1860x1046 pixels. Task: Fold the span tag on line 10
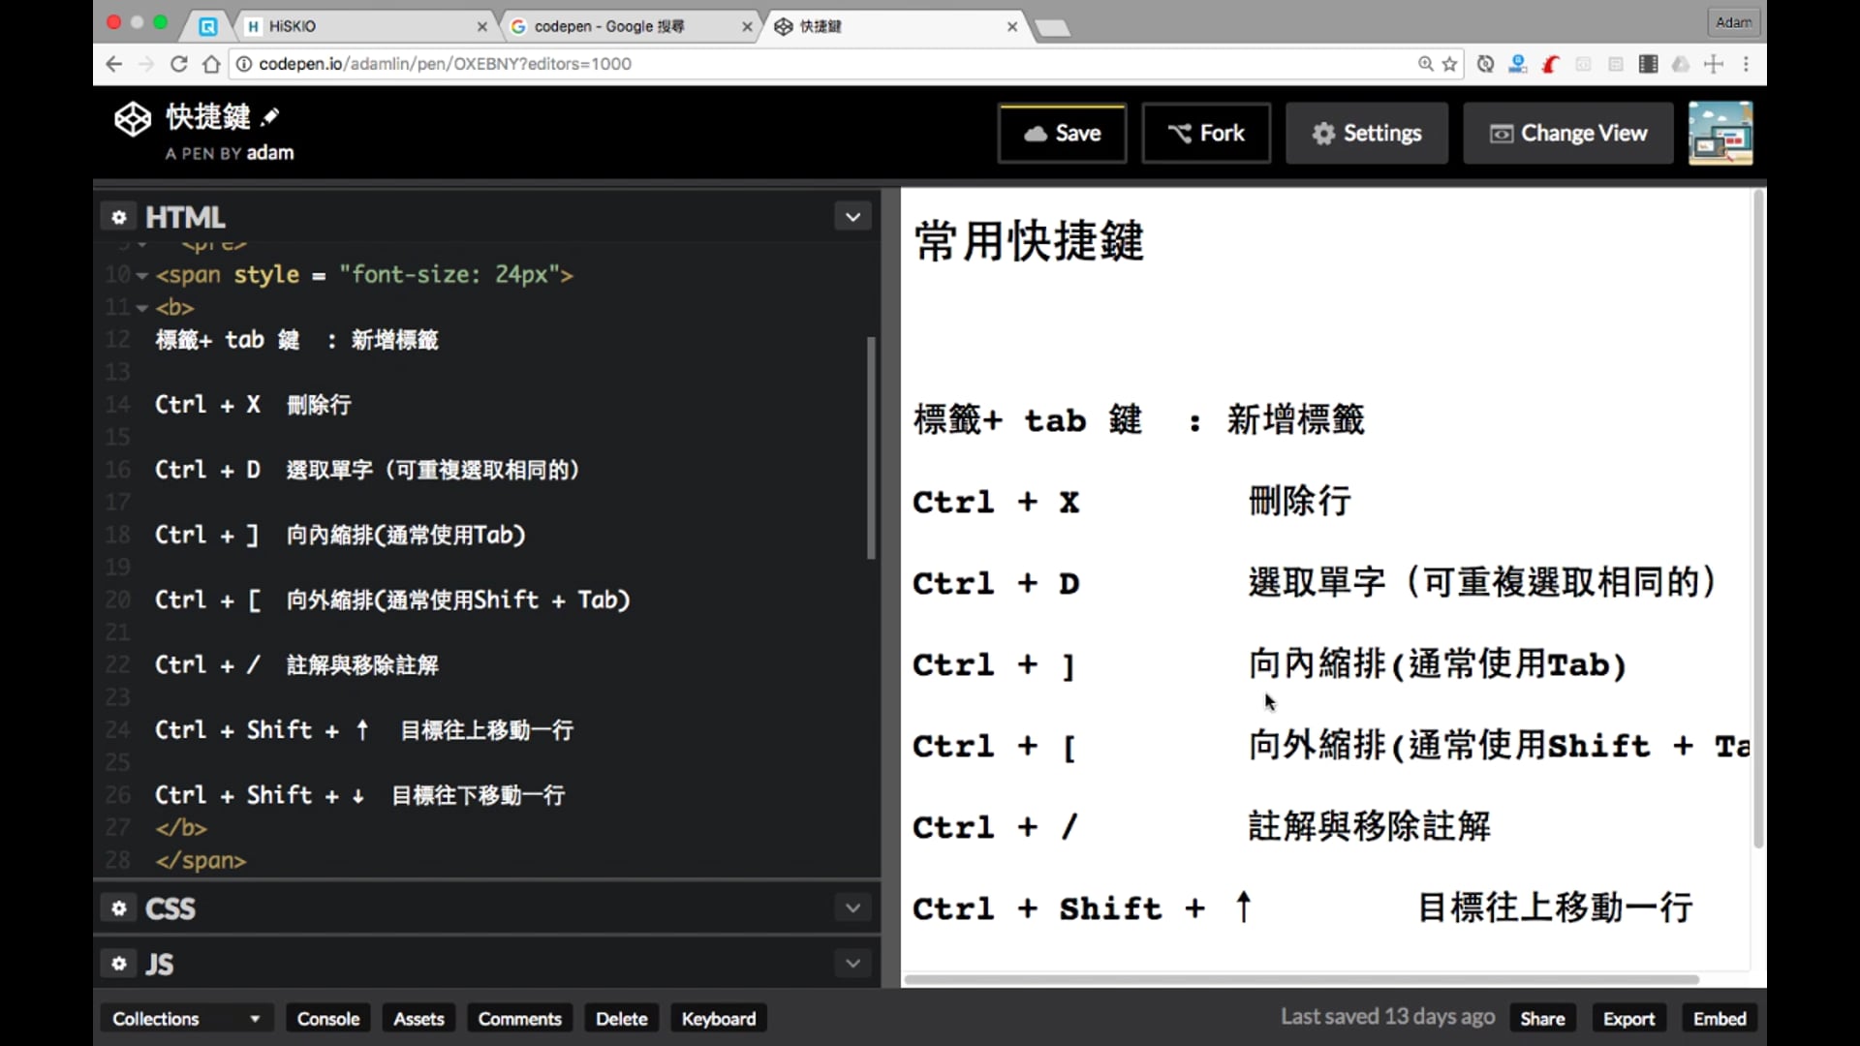click(142, 276)
